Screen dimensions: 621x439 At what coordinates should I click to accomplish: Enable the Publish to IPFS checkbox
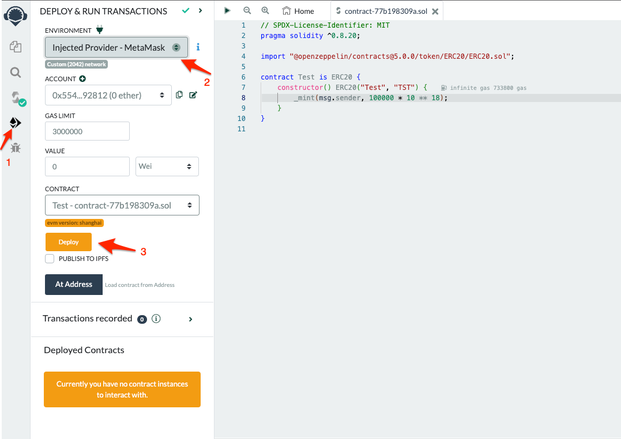pos(50,259)
